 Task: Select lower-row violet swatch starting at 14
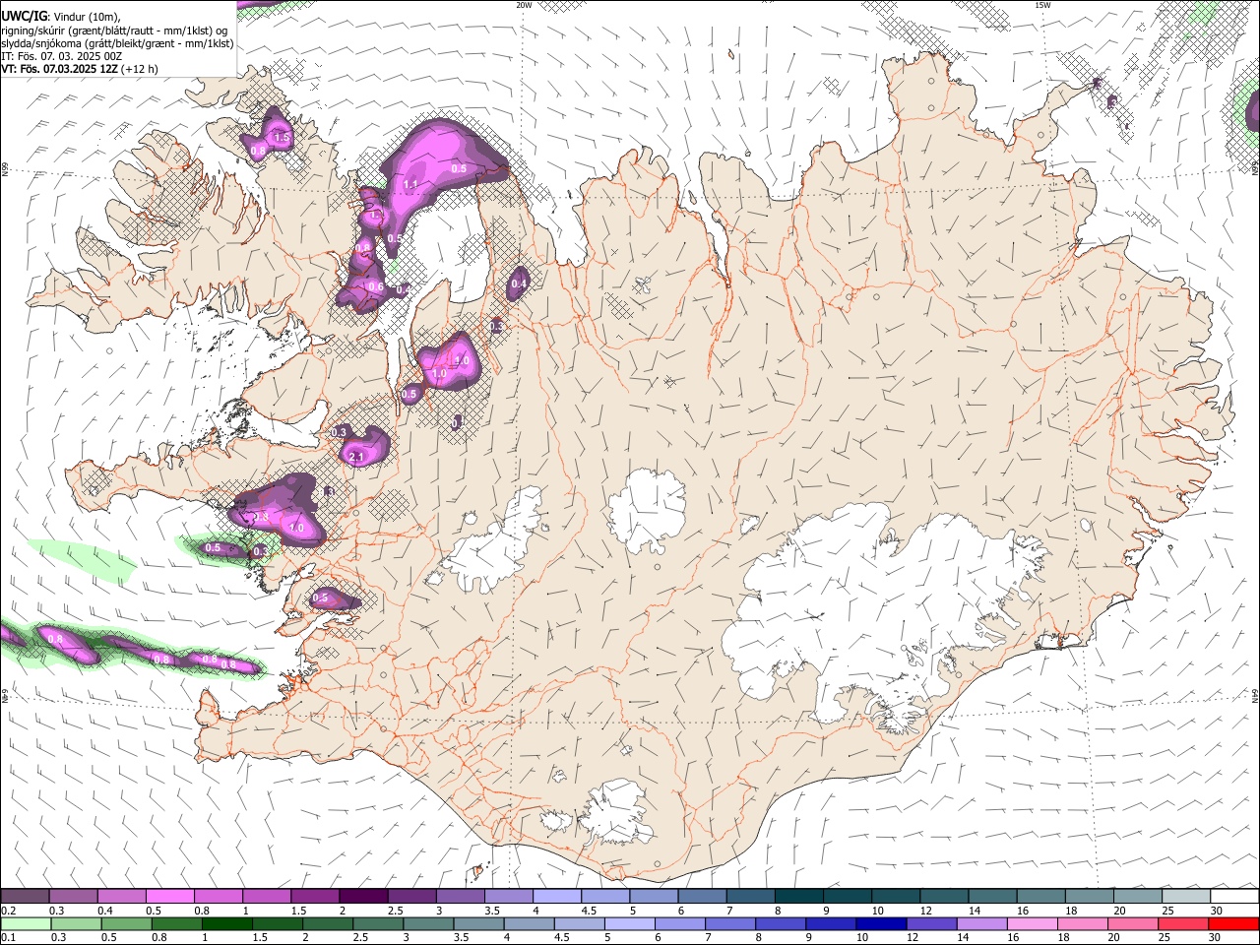coord(982,923)
